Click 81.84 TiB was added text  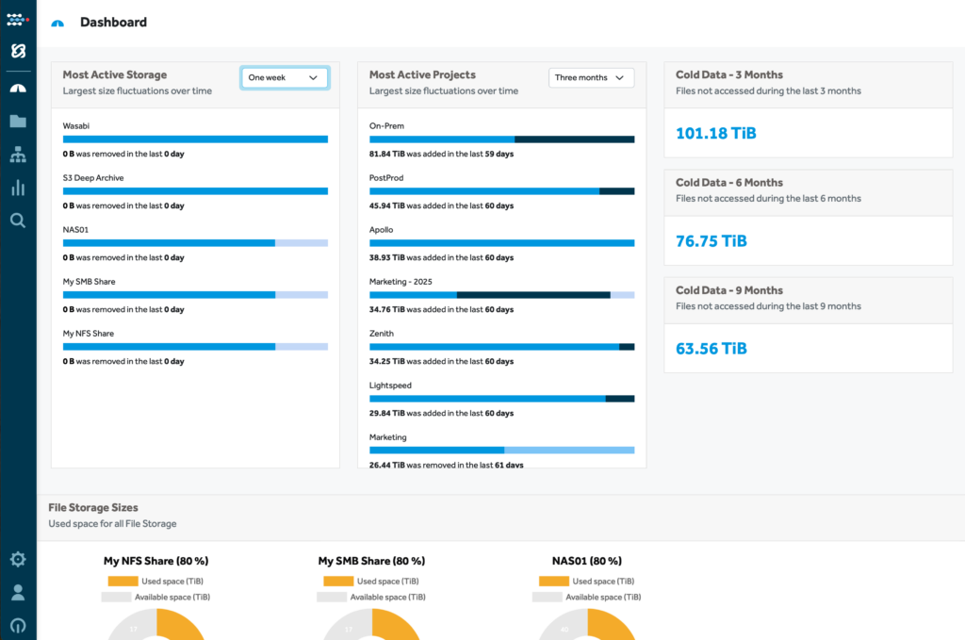coord(441,154)
